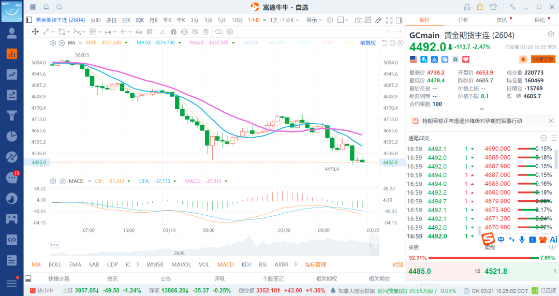559x296 pixels.
Task: Open 指标管理 indicator management
Action: [316, 264]
